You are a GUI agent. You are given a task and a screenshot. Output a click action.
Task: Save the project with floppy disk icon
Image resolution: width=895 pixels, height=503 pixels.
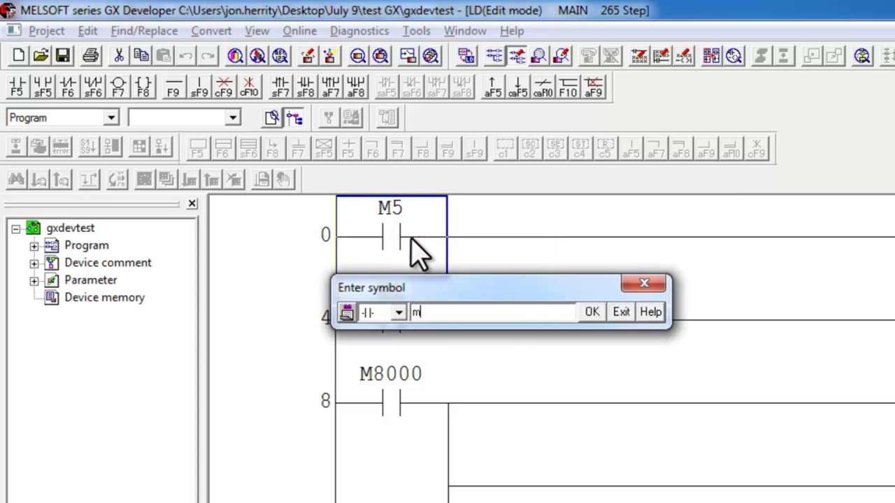click(x=63, y=56)
